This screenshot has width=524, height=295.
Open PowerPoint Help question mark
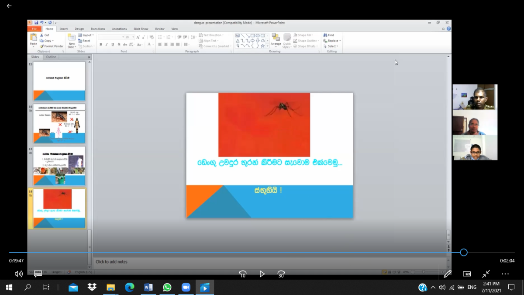click(x=448, y=29)
